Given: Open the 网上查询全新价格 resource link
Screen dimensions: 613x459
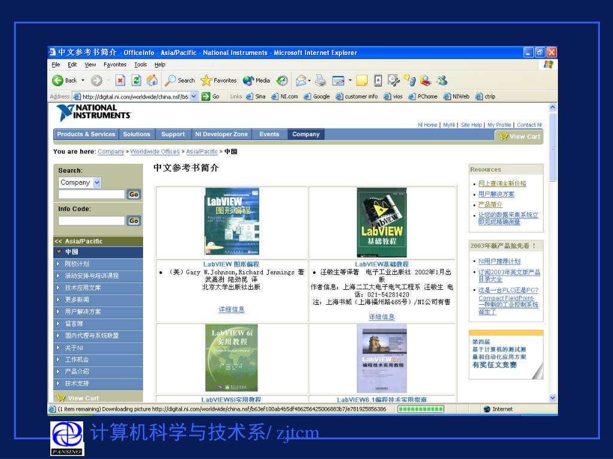Looking at the screenshot, I should 502,183.
